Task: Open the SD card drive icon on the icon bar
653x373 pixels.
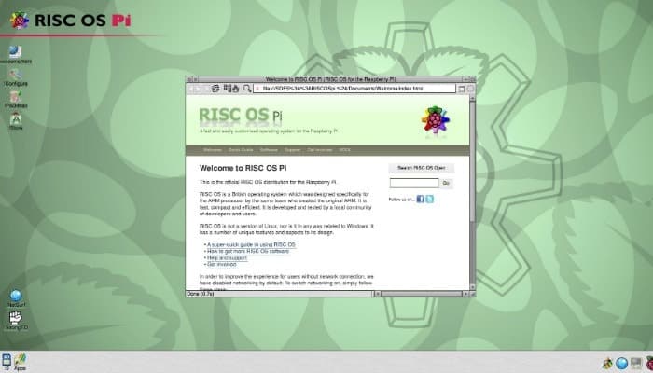Action: (x=7, y=360)
